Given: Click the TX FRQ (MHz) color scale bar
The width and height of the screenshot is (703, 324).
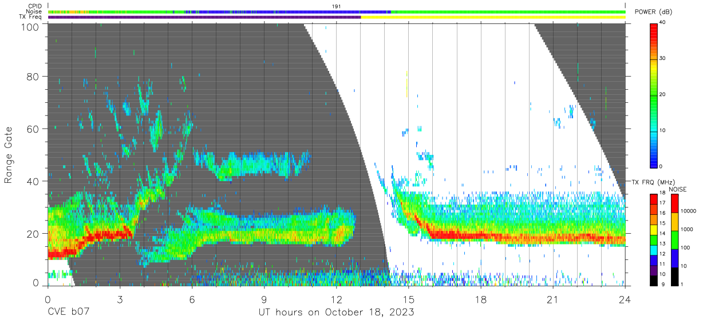Looking at the screenshot, I should point(653,240).
